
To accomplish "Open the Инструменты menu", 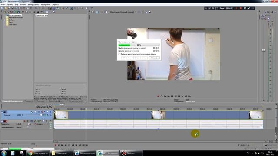I will pyautogui.click(x=33, y=5).
